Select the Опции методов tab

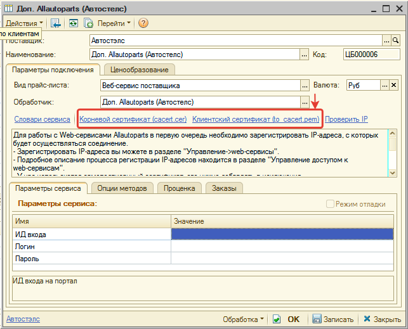[x=122, y=188]
